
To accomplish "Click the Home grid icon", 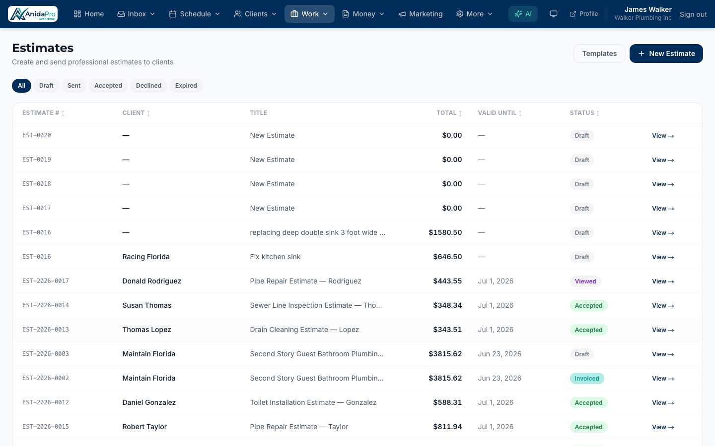I will coord(77,14).
